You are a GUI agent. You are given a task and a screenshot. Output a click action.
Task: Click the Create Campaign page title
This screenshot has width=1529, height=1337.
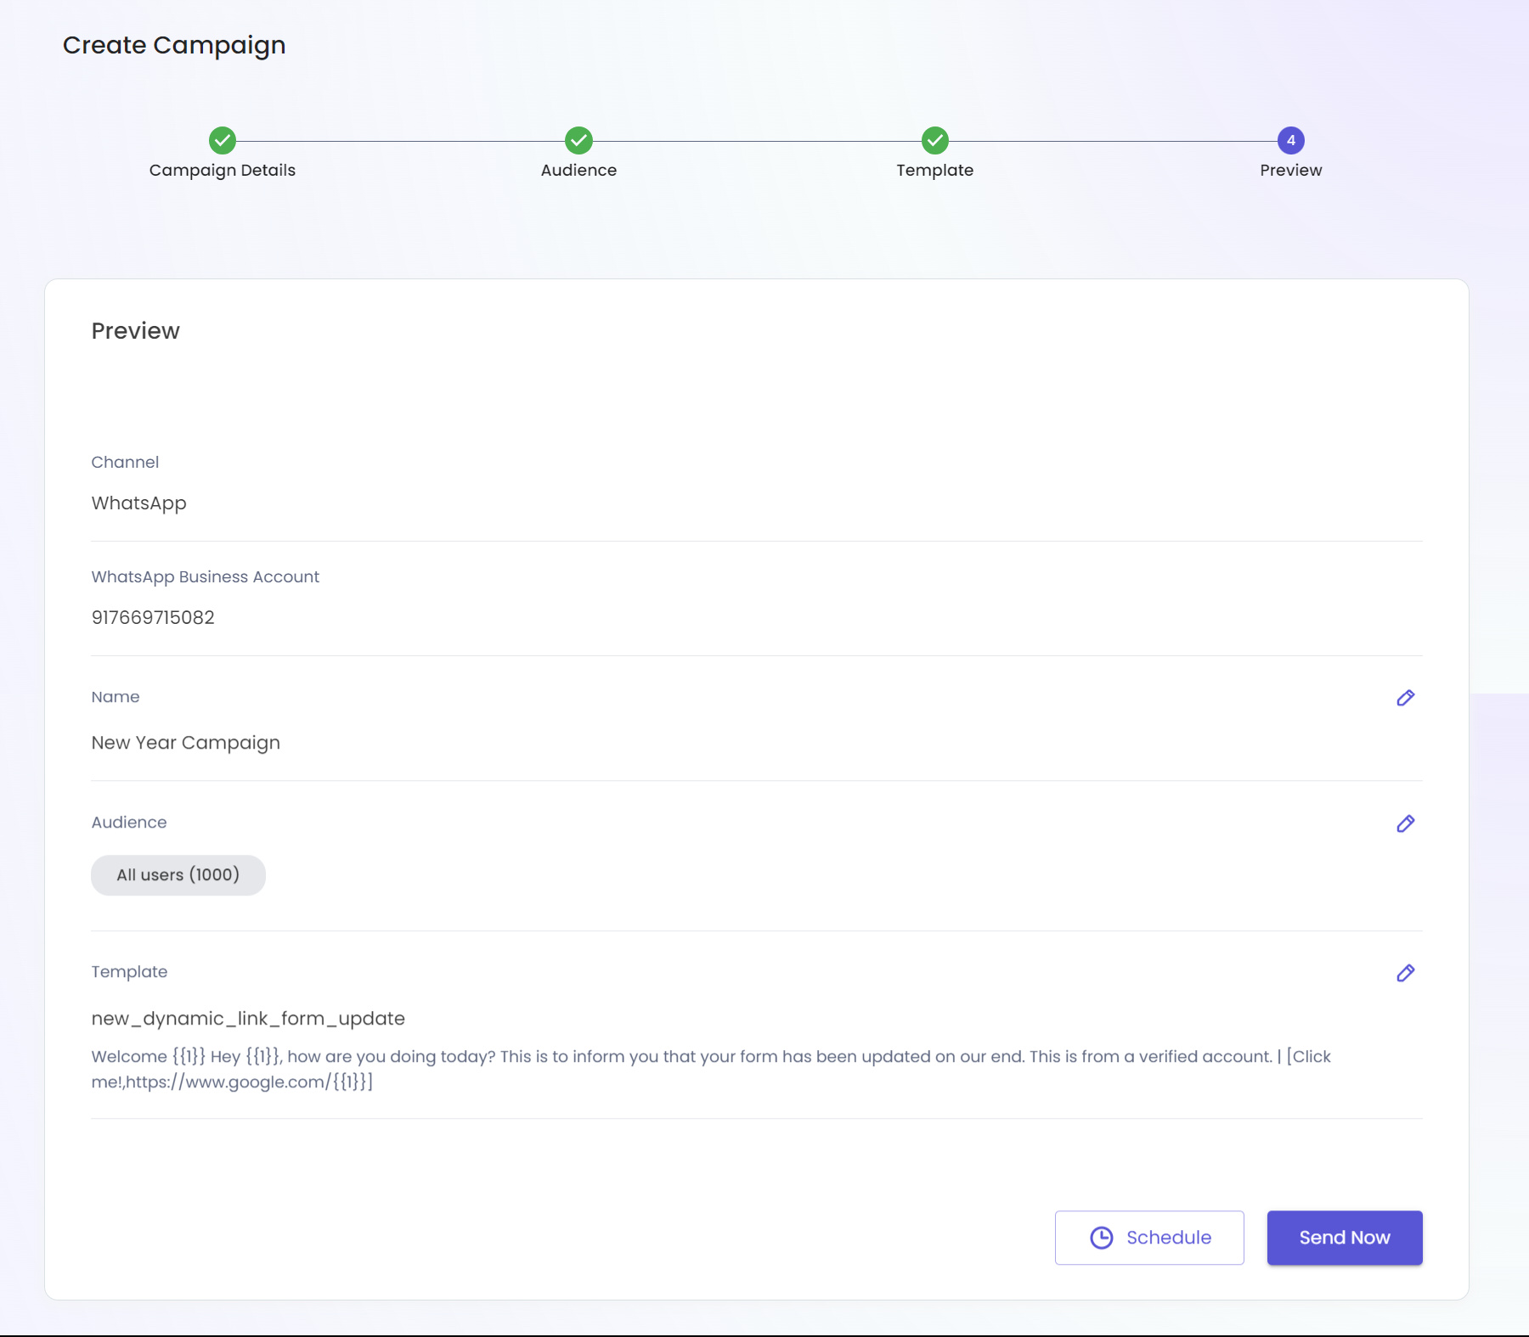(x=174, y=45)
